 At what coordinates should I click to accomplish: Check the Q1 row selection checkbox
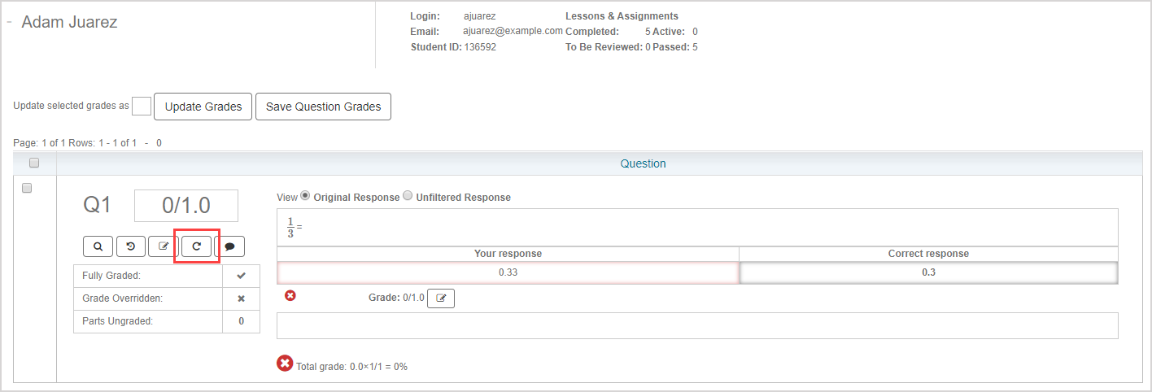27,188
